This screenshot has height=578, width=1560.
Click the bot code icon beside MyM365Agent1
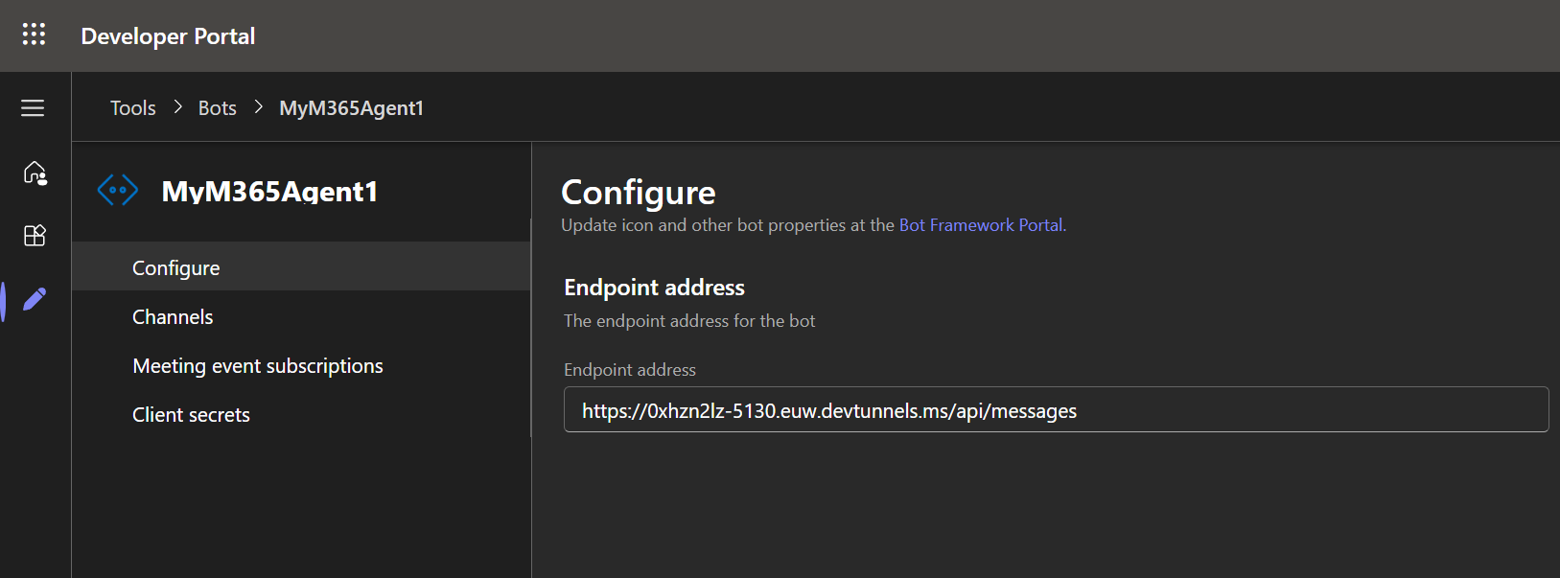[x=118, y=190]
